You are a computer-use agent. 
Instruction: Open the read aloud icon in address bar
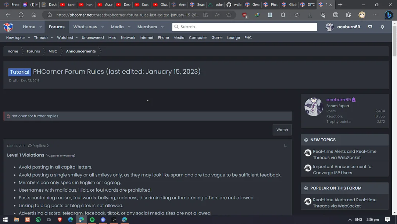click(x=217, y=15)
